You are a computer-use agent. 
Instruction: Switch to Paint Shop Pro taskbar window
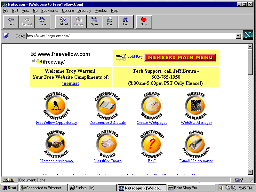(191, 188)
